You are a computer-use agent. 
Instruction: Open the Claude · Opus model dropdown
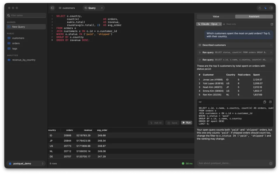click(209, 24)
